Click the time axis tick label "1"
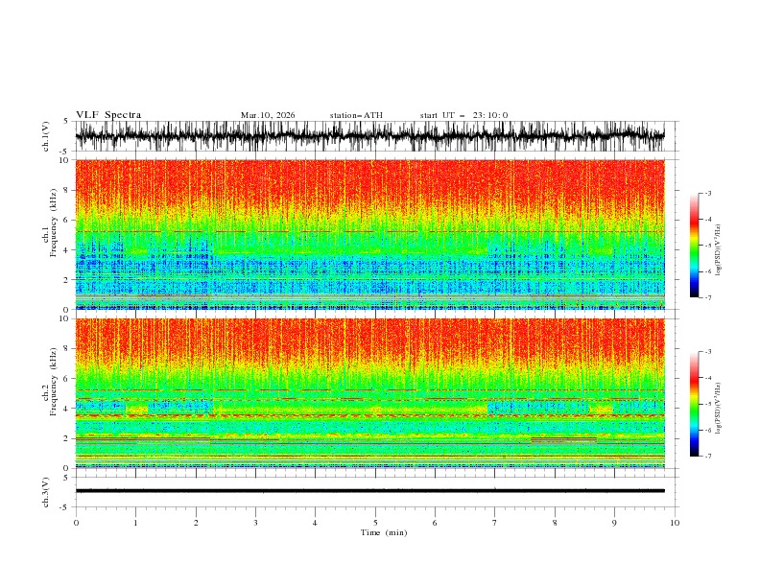 135,523
